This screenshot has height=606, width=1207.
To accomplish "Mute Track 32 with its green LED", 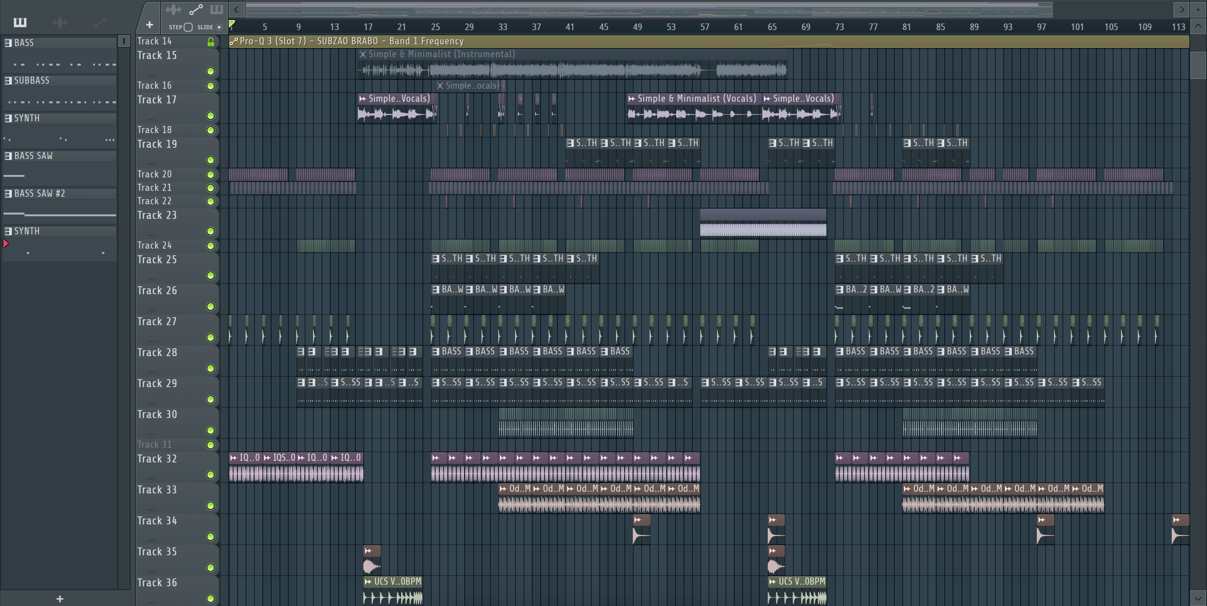I will pos(211,475).
